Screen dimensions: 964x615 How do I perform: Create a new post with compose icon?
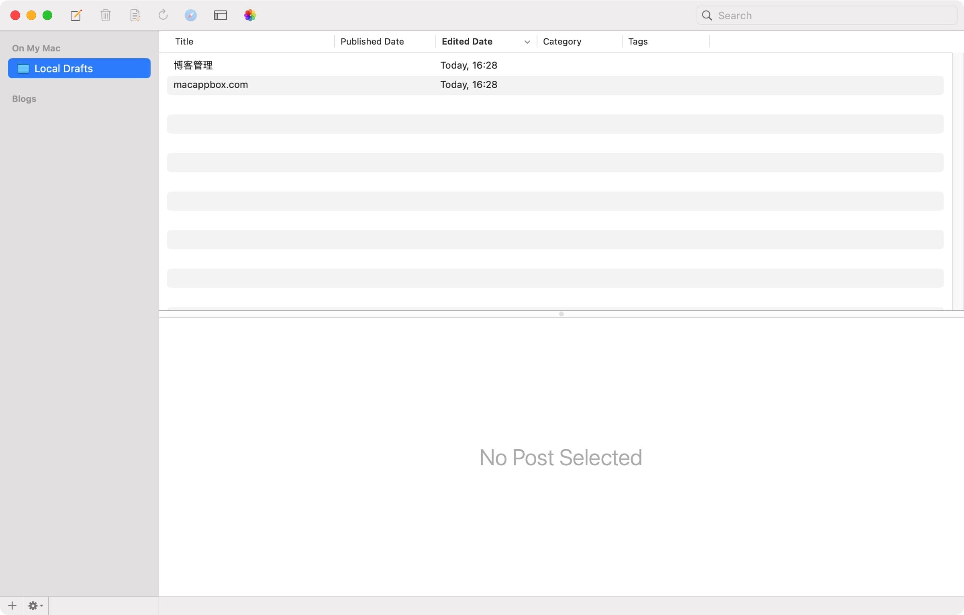point(76,15)
